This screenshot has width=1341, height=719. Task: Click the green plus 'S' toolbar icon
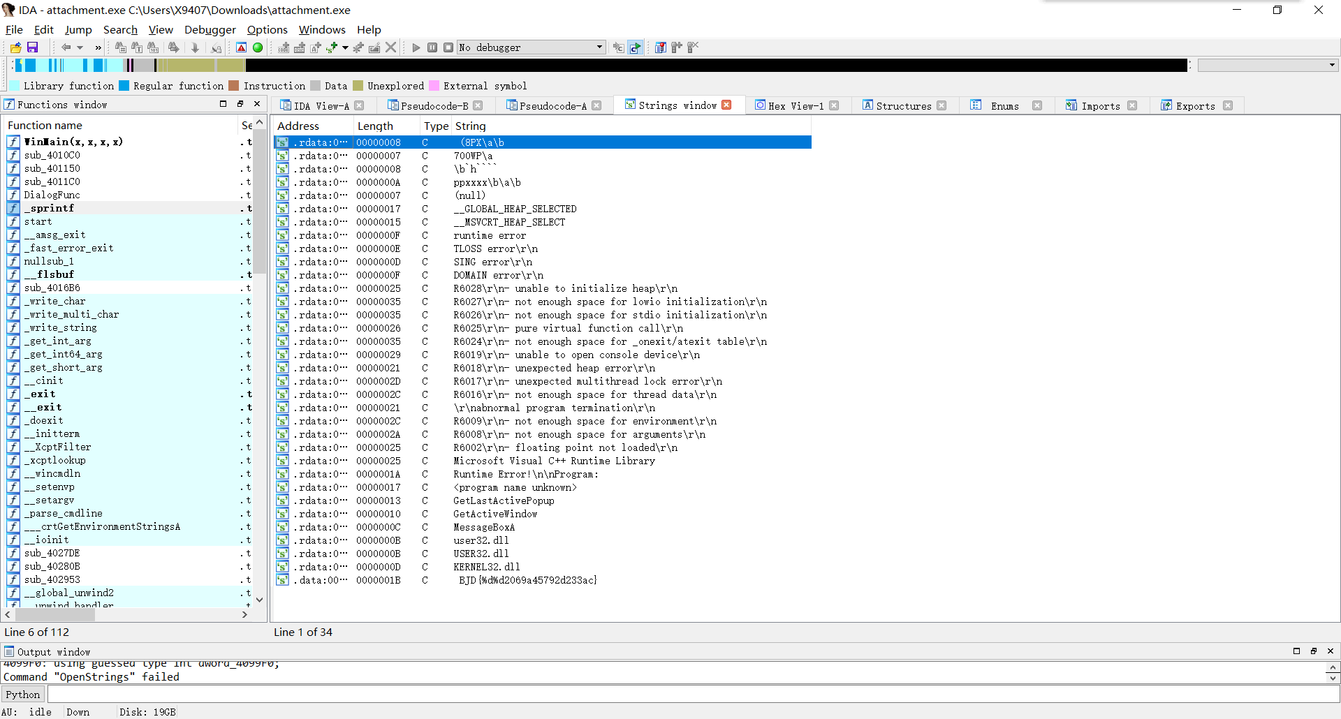(x=332, y=47)
